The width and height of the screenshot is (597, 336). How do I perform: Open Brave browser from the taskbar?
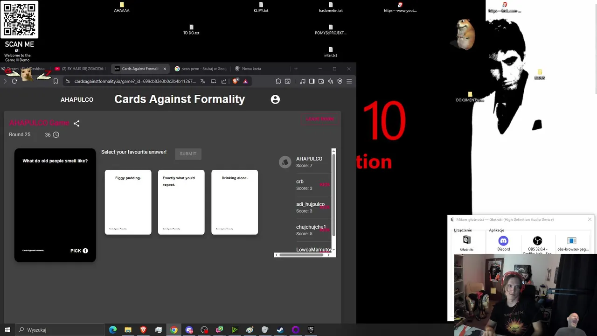pyautogui.click(x=143, y=330)
